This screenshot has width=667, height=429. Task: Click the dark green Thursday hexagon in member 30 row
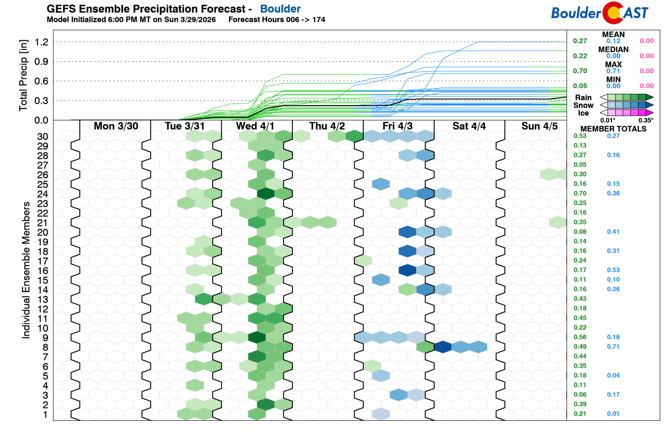[x=354, y=136]
